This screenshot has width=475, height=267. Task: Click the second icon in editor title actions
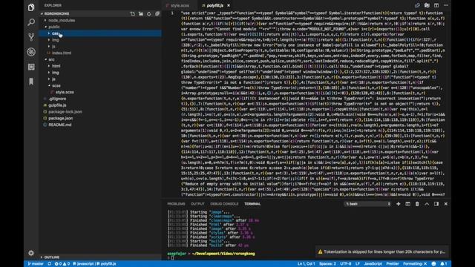click(x=427, y=5)
